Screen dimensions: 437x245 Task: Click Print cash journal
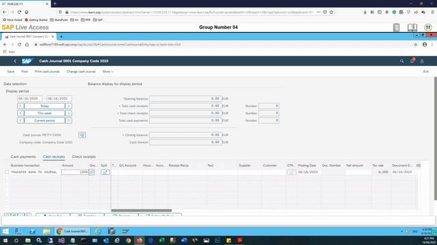[47, 71]
